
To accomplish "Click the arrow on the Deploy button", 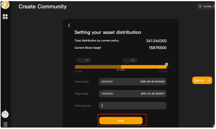I will pyautogui.click(x=209, y=80).
